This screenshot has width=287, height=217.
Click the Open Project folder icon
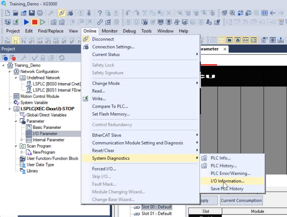coord(16,13)
